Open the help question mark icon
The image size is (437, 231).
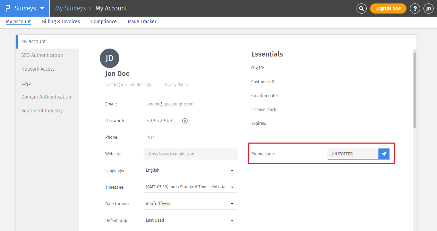(415, 9)
